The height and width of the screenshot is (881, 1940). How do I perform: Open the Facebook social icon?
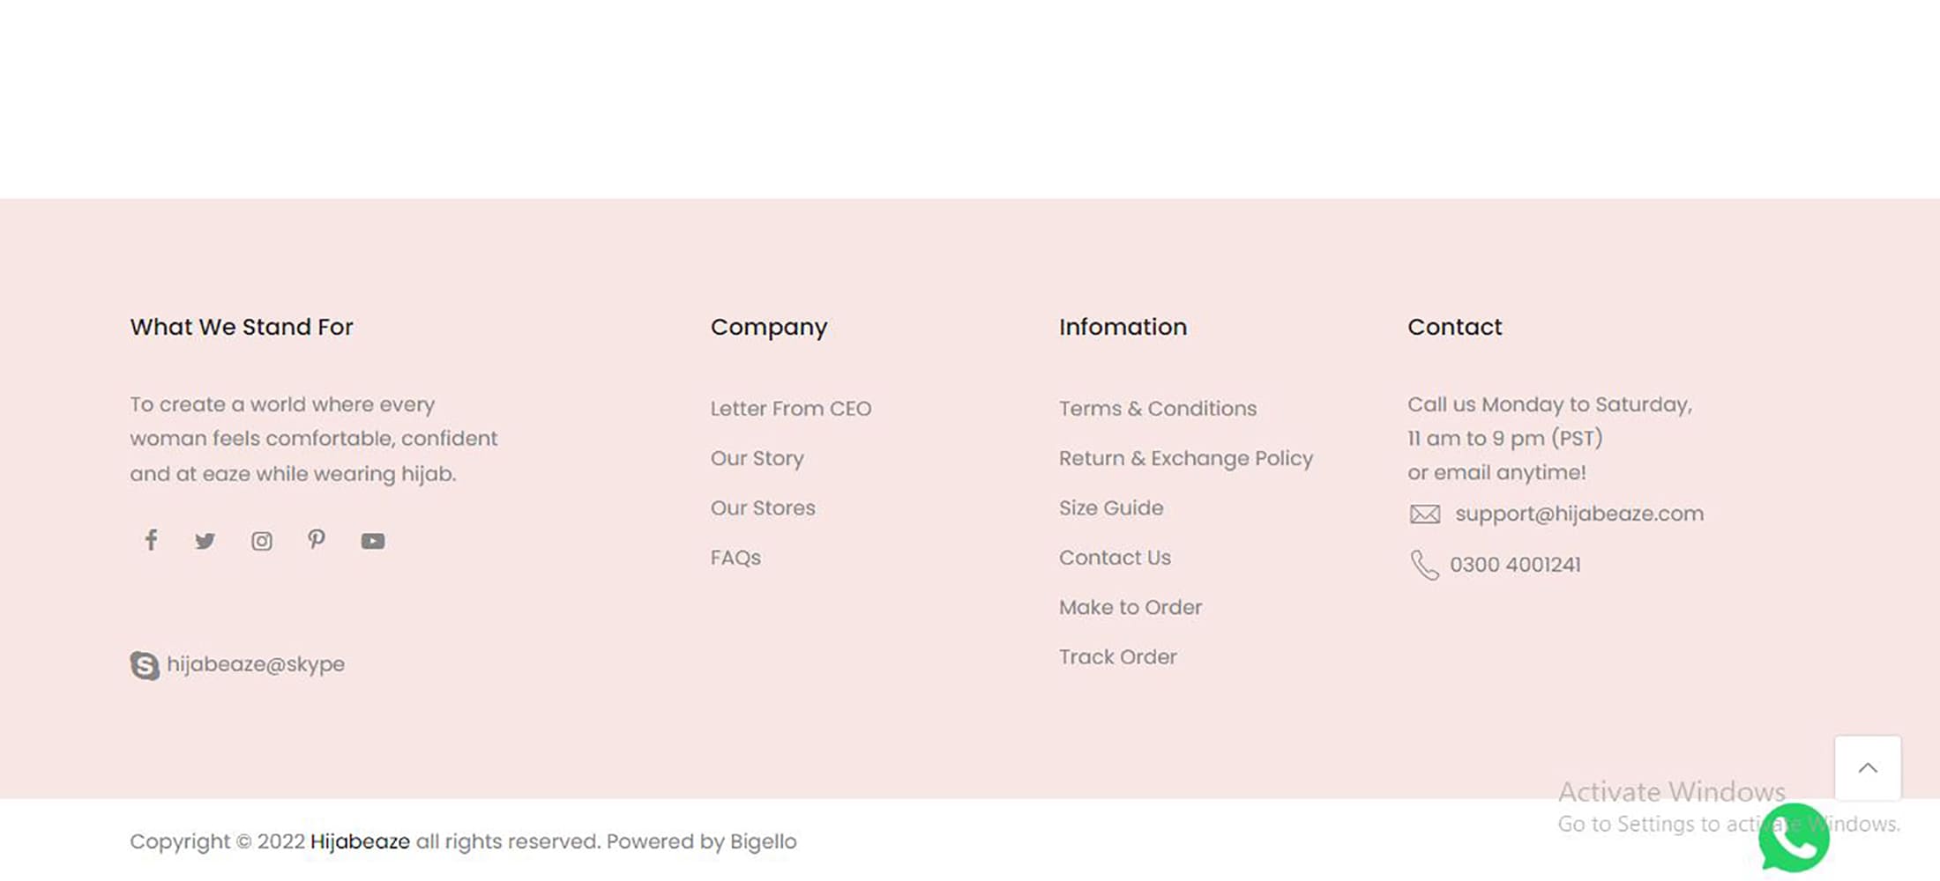(152, 540)
